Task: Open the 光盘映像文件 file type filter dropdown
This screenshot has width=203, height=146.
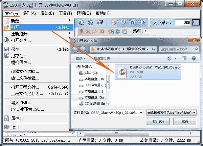Action: tap(172, 113)
